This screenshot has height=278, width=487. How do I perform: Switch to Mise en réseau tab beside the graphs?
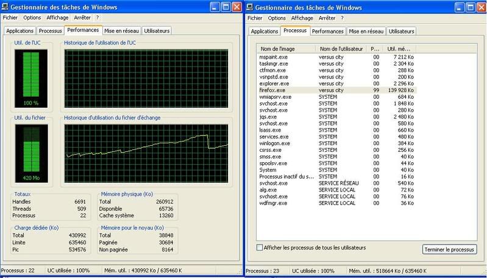[x=121, y=30]
